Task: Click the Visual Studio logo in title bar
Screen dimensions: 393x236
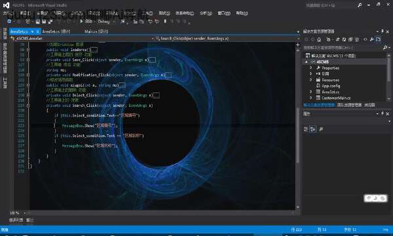Action: tap(6, 5)
